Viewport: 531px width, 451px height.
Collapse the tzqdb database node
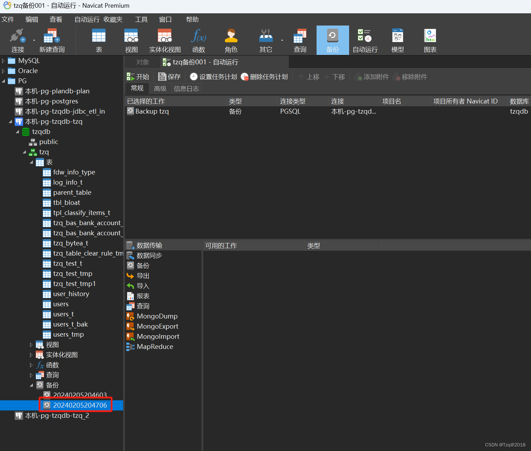click(x=17, y=132)
